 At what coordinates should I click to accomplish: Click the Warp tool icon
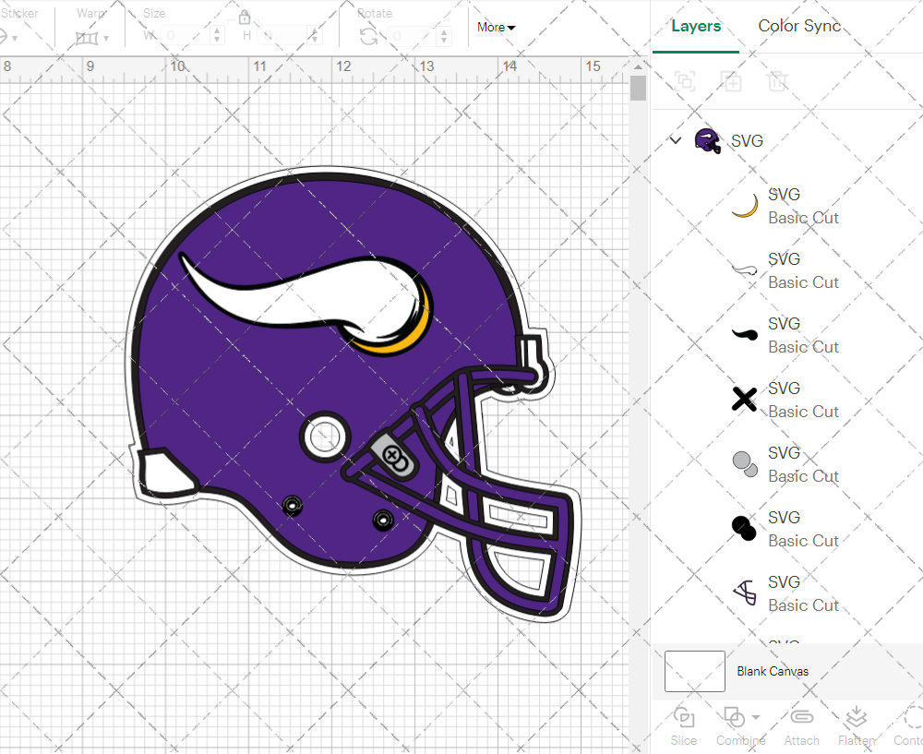pos(87,38)
